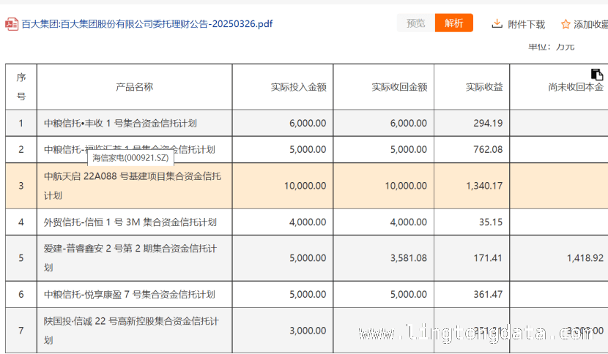Click the 361.47 profit value
608x354 pixels.
pos(488,294)
